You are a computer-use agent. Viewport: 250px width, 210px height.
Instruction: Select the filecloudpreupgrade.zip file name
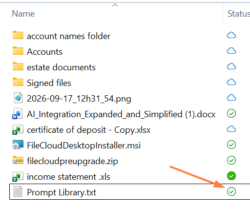click(72, 161)
